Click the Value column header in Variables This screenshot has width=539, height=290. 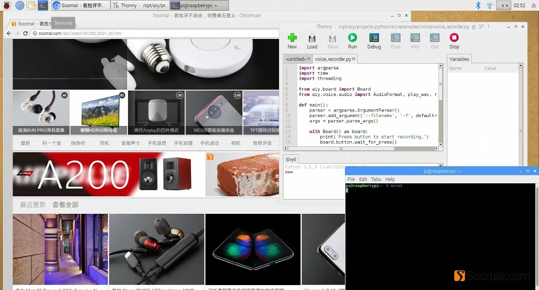pos(490,68)
